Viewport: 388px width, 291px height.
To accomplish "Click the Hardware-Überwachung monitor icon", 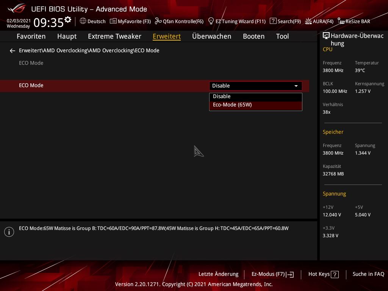I will pos(326,36).
